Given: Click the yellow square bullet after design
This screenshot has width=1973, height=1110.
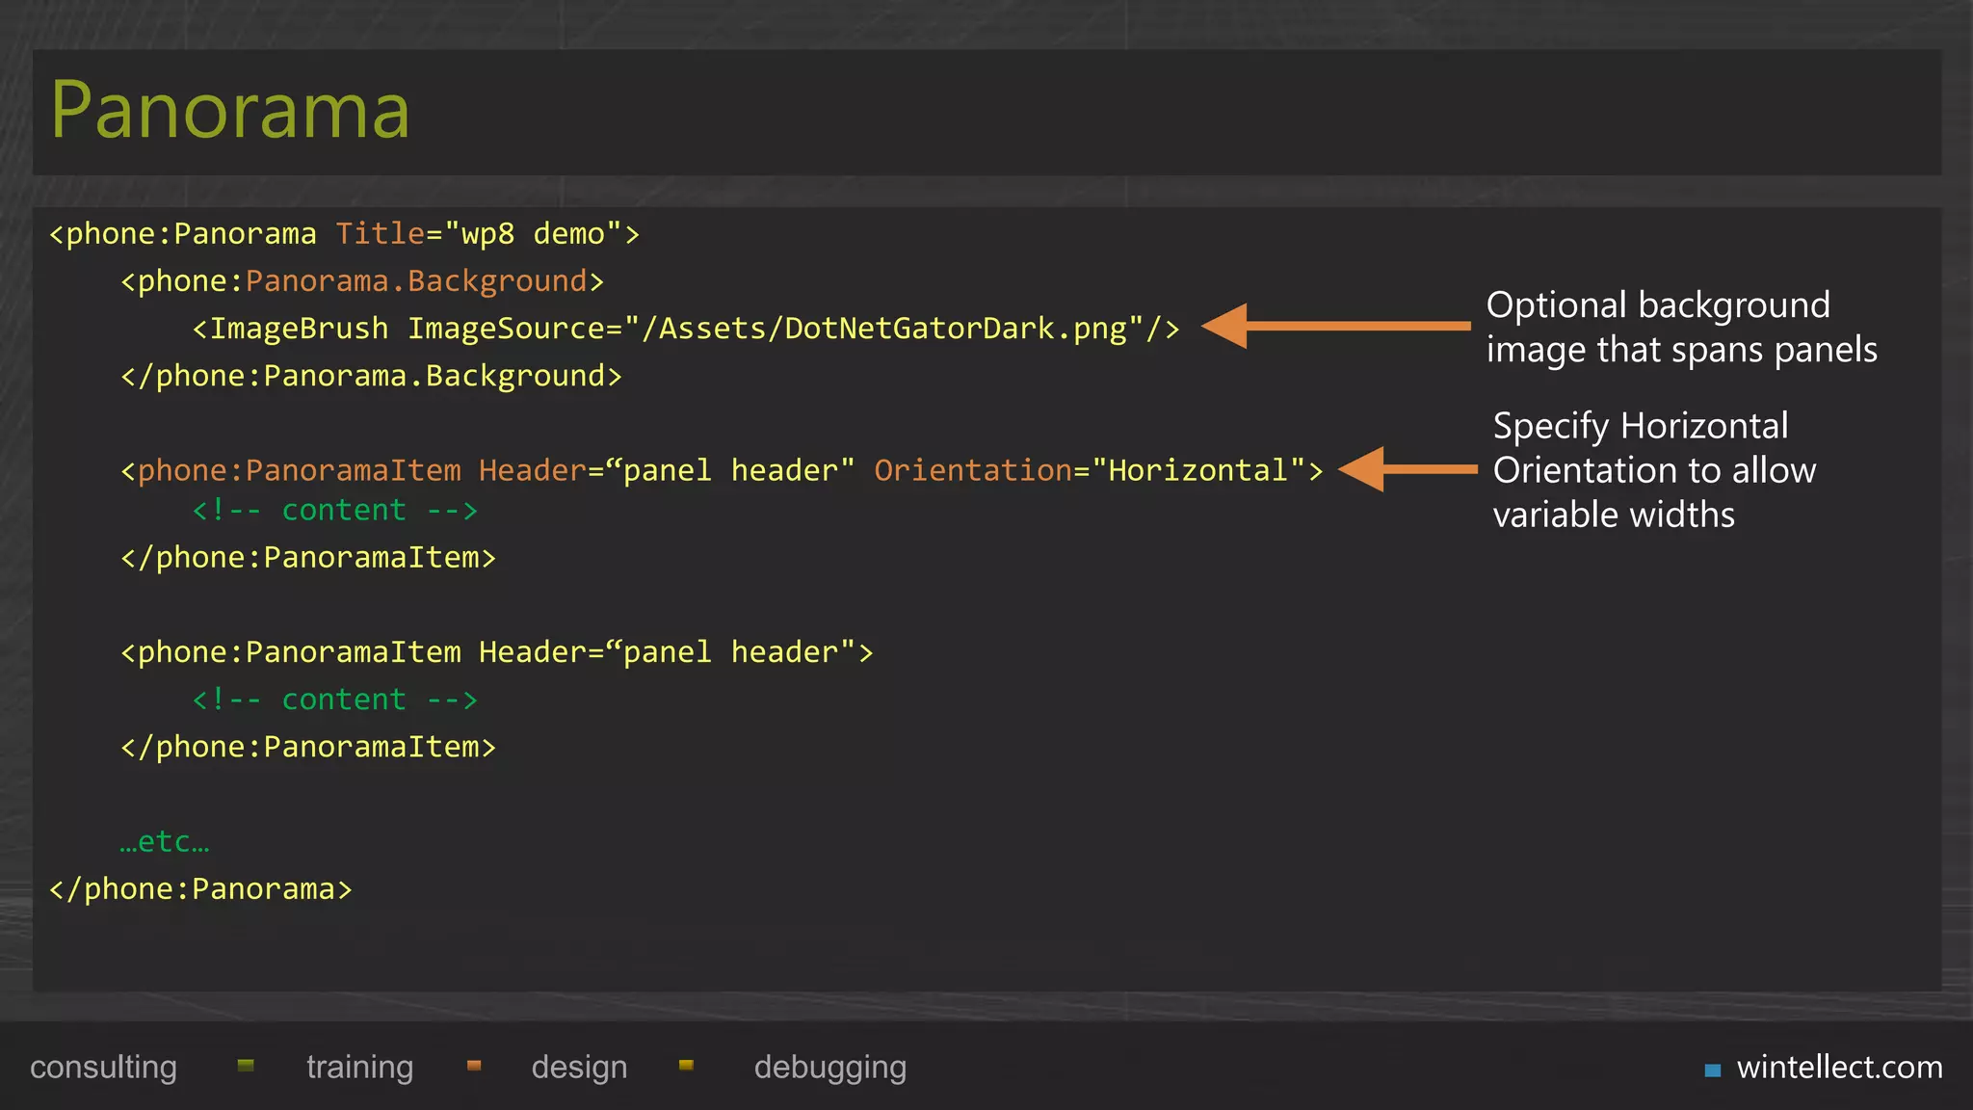Looking at the screenshot, I should (686, 1066).
